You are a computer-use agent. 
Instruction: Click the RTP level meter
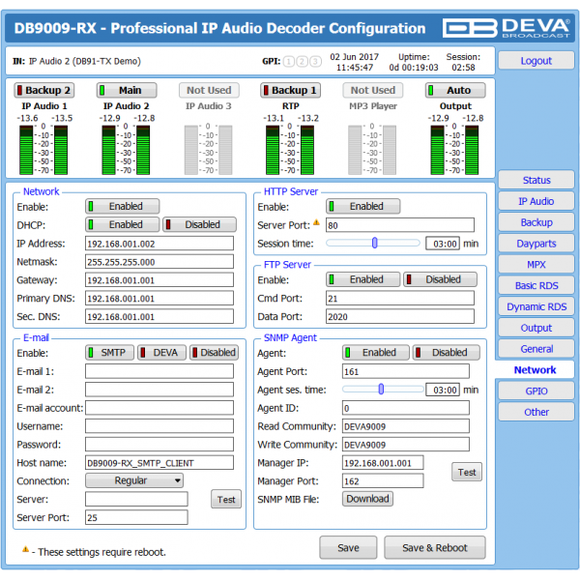(x=290, y=150)
